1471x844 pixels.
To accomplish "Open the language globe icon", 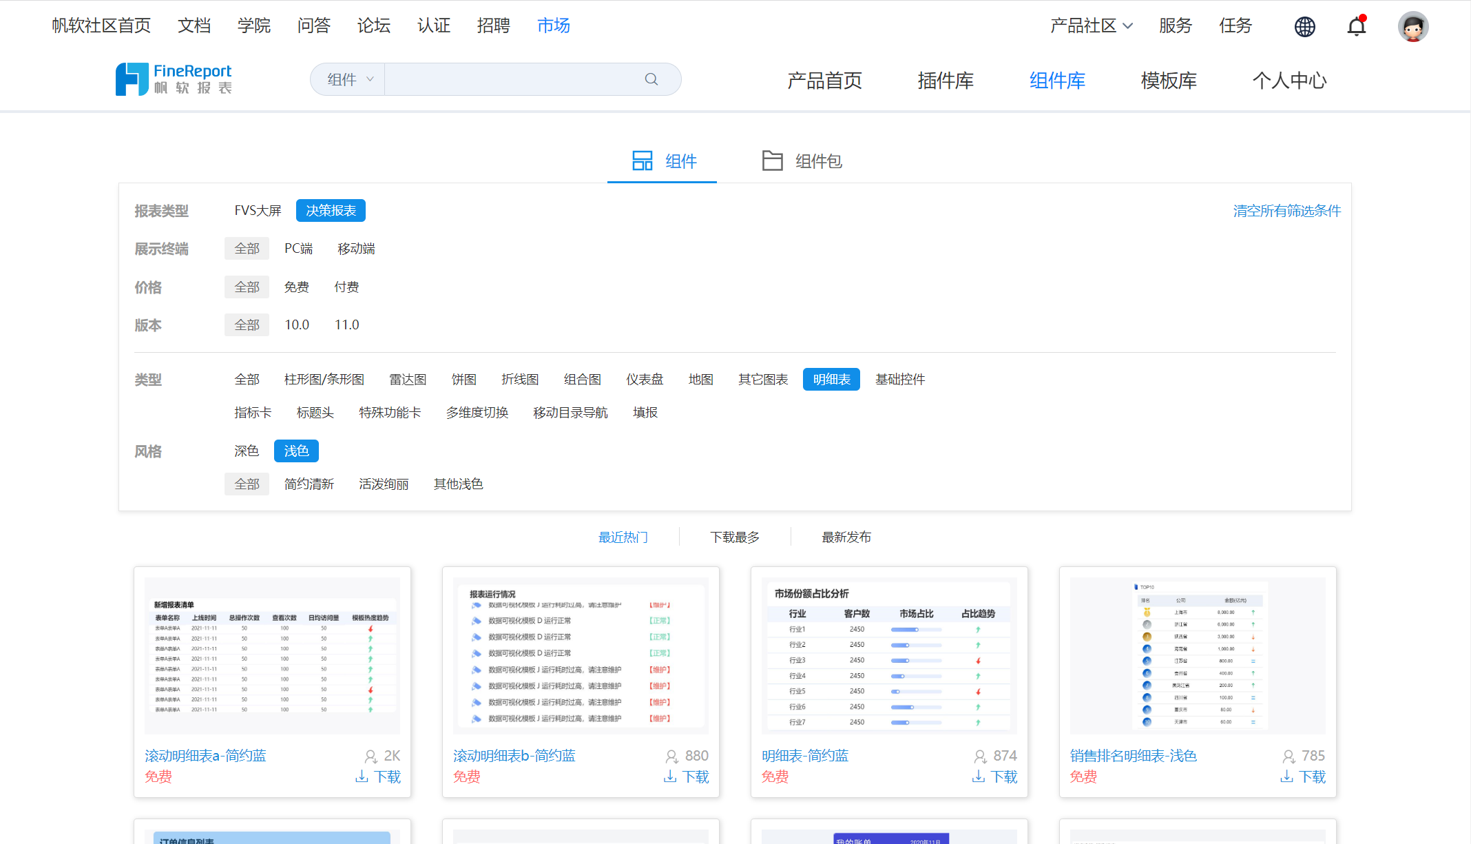I will pyautogui.click(x=1304, y=26).
